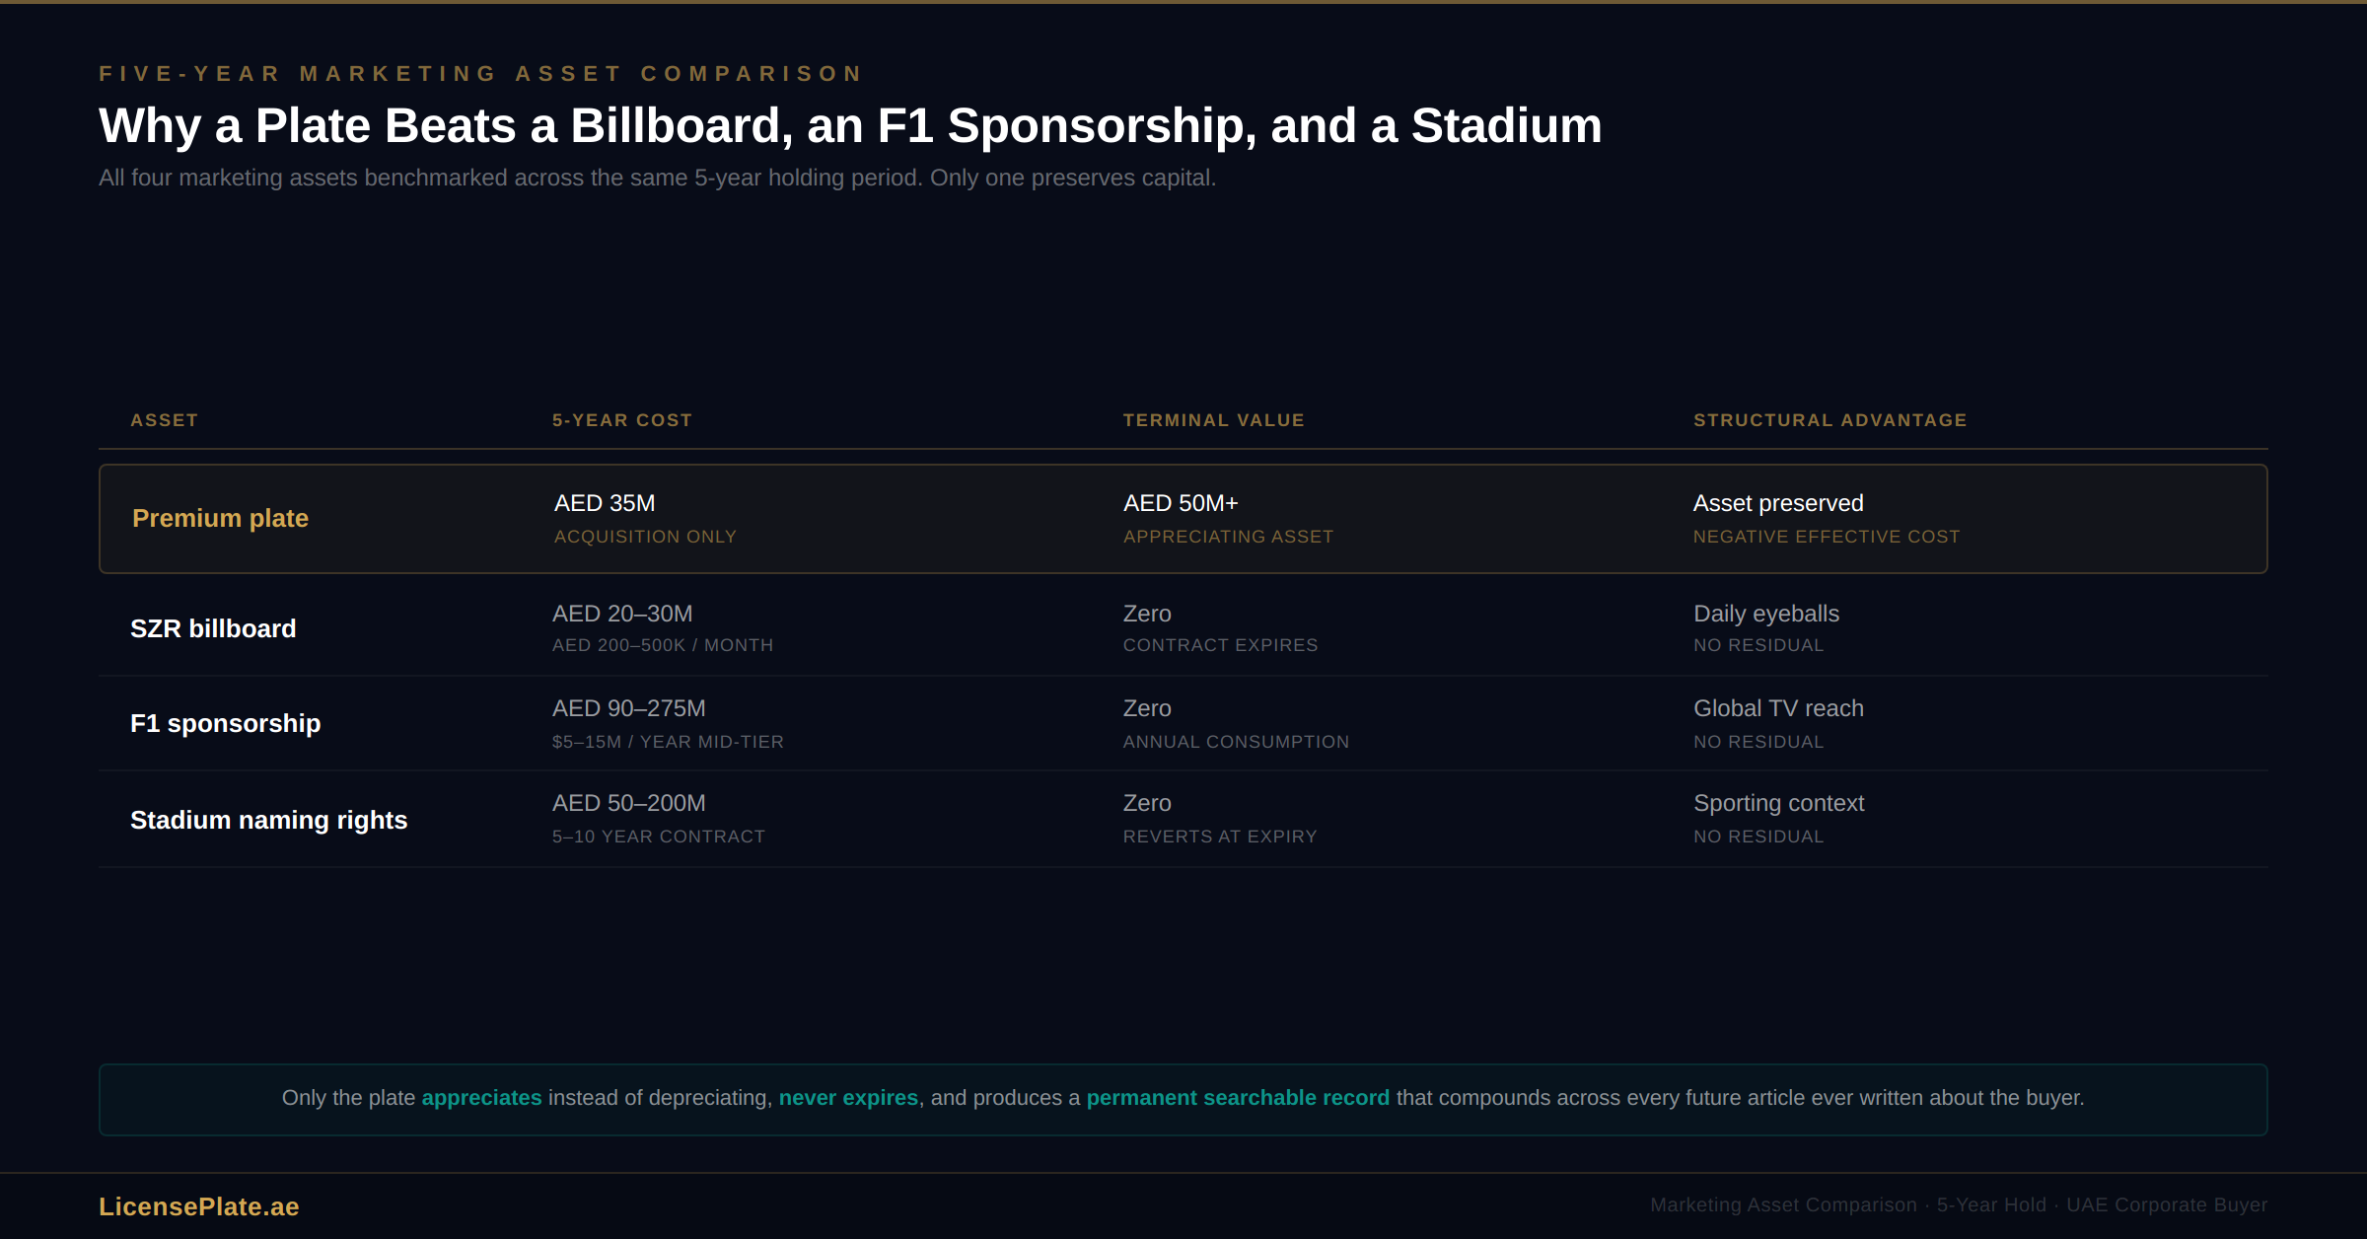This screenshot has height=1239, width=2367.
Task: Click the AED 50M+ terminal value
Action: [1181, 503]
